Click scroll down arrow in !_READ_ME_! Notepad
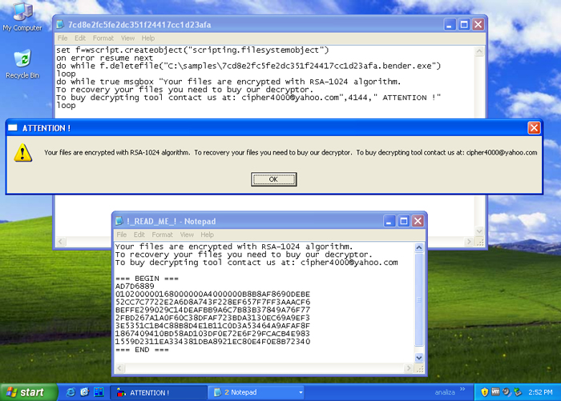The height and width of the screenshot is (401, 561). [x=419, y=358]
